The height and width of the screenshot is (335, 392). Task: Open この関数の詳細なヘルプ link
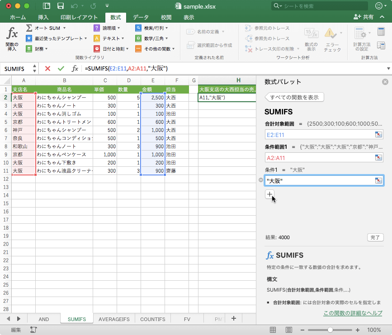pyautogui.click(x=353, y=313)
